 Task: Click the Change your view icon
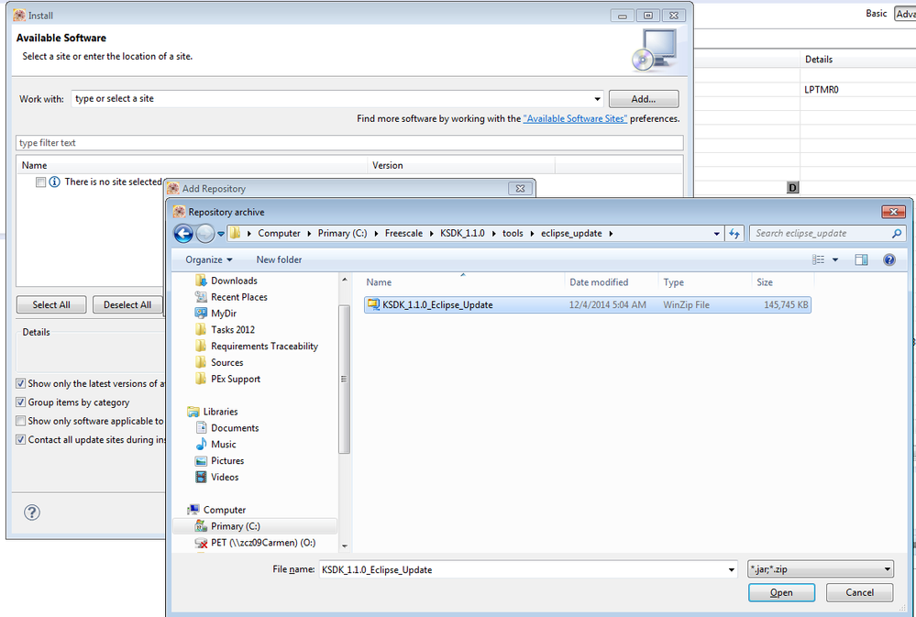click(819, 259)
